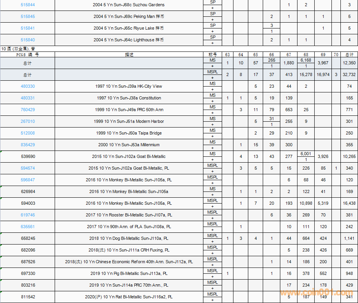Click link 512008 for Taipa Bridge
Image resolution: width=358 pixels, height=303 pixels.
point(27,133)
